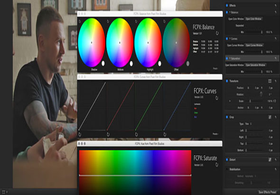This screenshot has width=280, height=195.
Task: Reset the red curve
Action: [108, 134]
